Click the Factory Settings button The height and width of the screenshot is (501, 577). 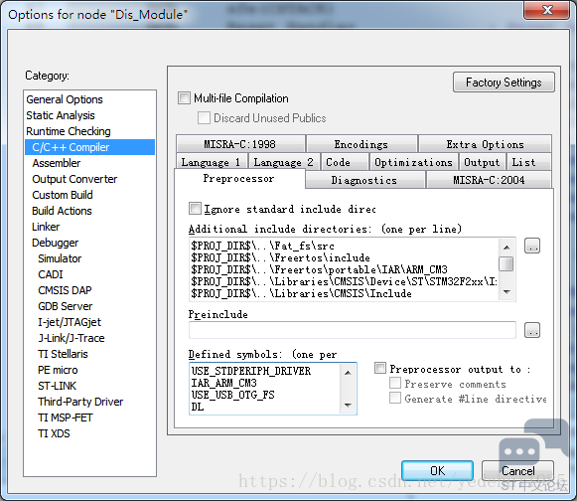(x=504, y=83)
